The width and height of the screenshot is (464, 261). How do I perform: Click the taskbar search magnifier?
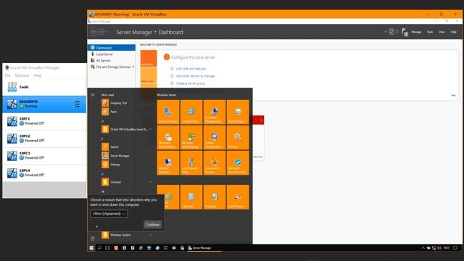point(99,248)
